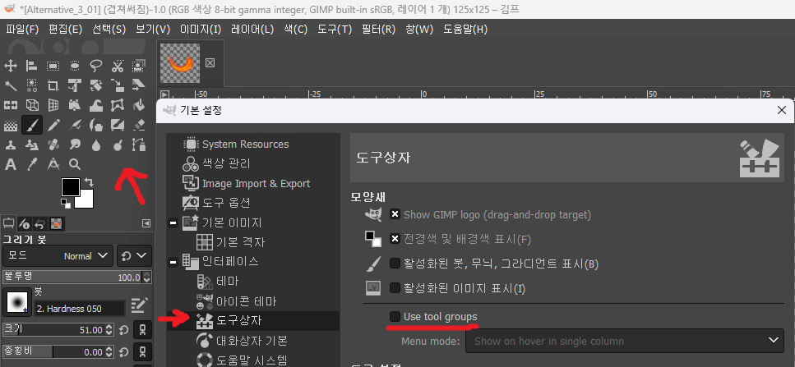The image size is (795, 367).
Task: Select the Crop tool
Action: pyautogui.click(x=53, y=85)
